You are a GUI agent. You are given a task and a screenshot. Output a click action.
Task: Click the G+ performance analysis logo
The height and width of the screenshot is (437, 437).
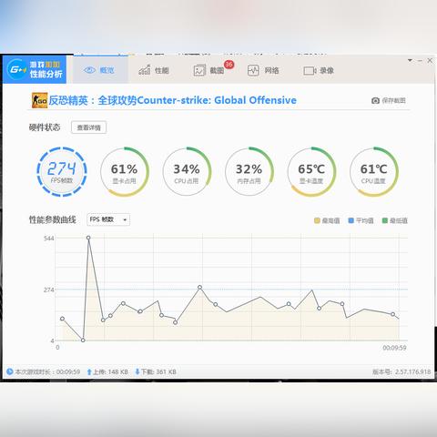tap(35, 69)
